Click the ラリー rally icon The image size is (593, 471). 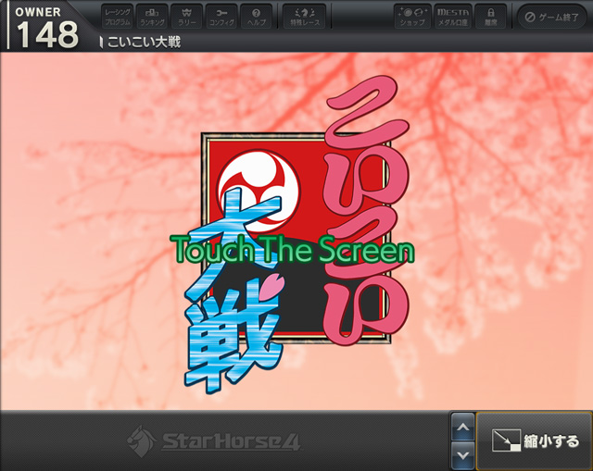pos(186,17)
